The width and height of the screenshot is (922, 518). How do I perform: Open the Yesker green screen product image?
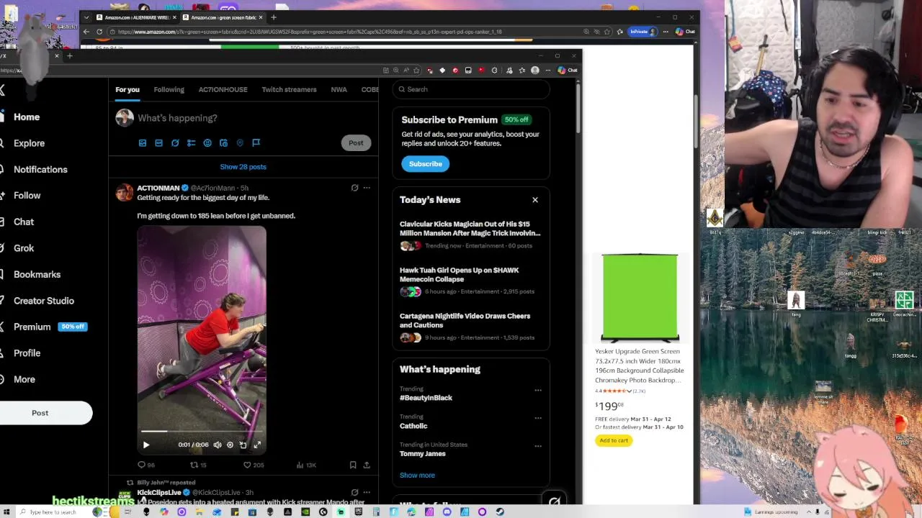[640, 297]
